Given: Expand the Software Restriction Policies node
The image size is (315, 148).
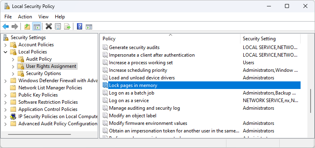Looking at the screenshot, I should tap(6, 102).
